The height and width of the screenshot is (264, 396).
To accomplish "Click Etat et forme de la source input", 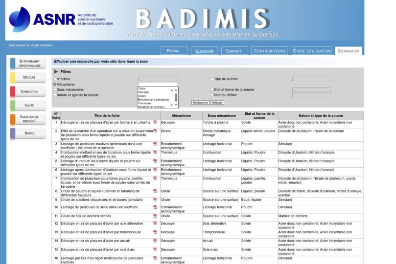I will (x=312, y=89).
